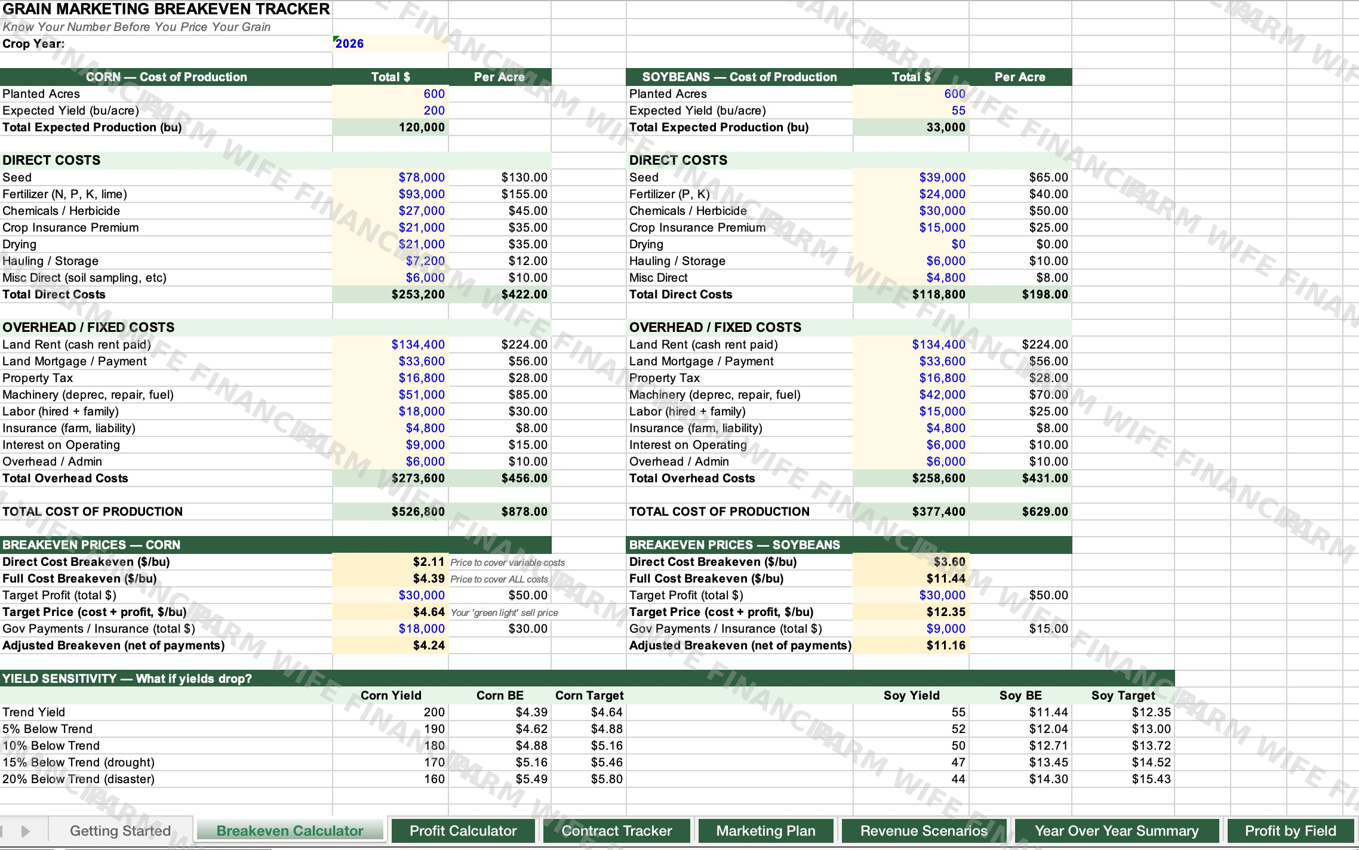Select Corn BE at 20% Below Trend $5.49
Screen dimensions: 1359x850
[500, 779]
